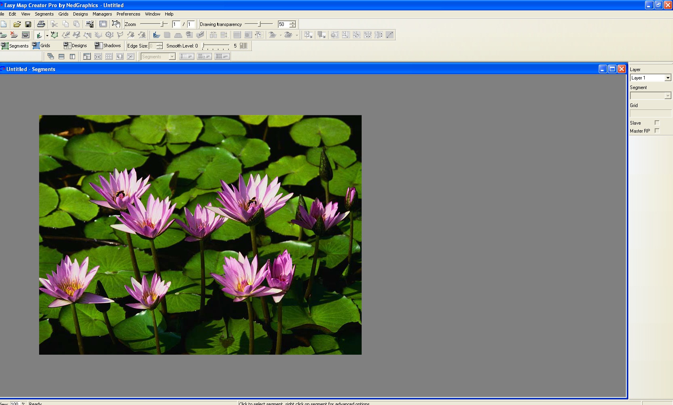Click the water lily image on canvas

point(200,235)
